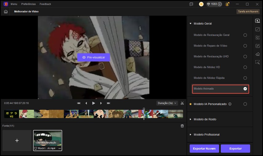Image resolution: width=263 pixels, height=156 pixels.
Task: Click the diamond credits icon
Action: [x=209, y=4]
